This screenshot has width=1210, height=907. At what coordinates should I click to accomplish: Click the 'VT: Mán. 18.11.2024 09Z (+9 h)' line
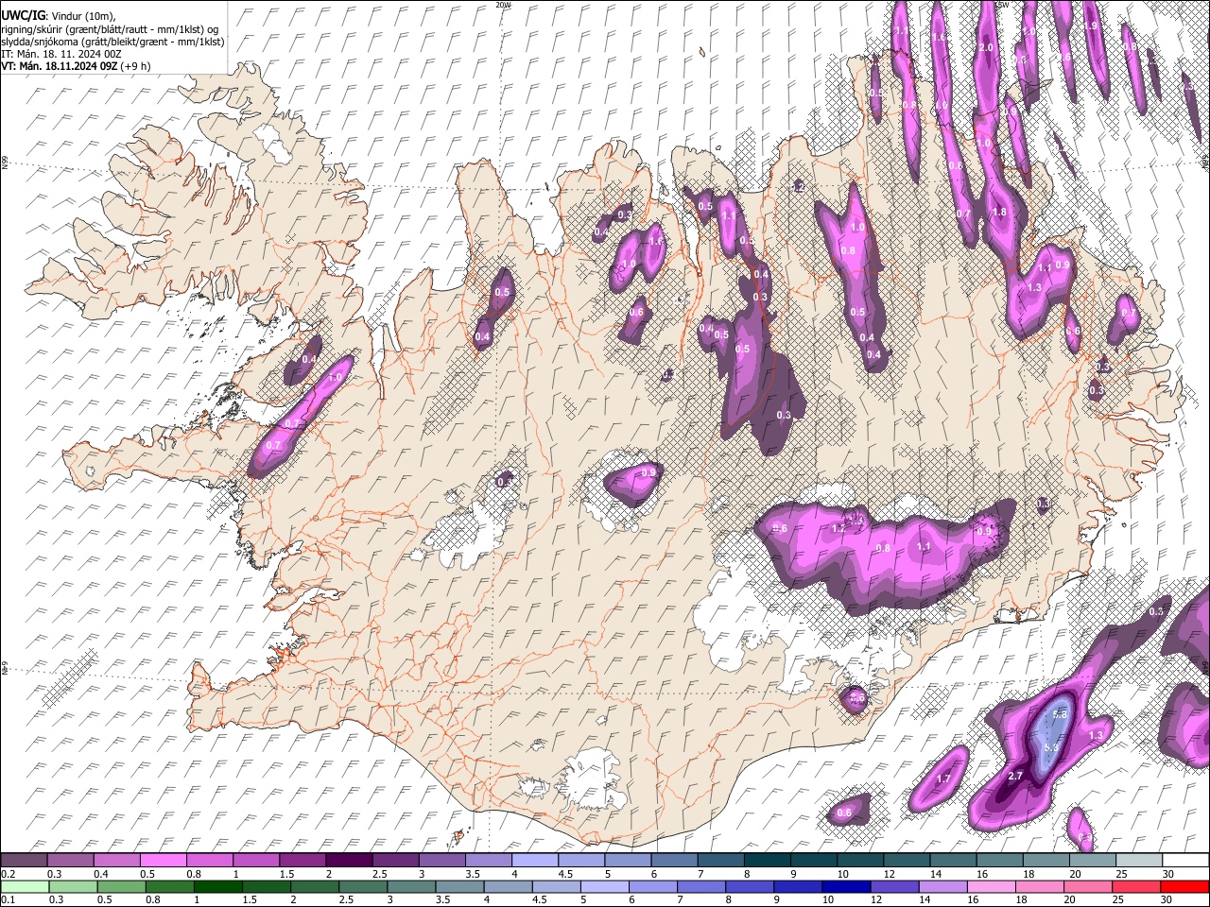click(x=76, y=66)
